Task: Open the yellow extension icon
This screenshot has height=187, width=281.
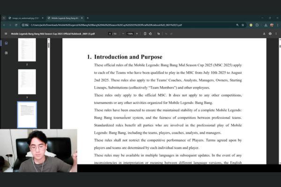Action: (251, 25)
